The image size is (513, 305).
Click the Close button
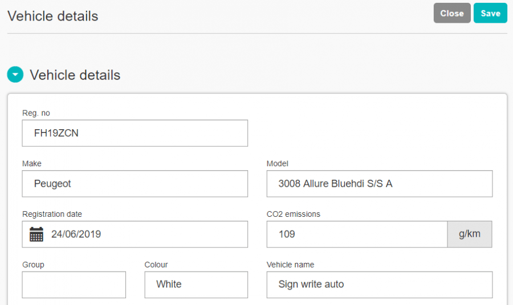452,13
